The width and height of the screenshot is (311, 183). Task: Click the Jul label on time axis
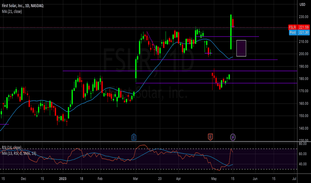(x=294, y=179)
